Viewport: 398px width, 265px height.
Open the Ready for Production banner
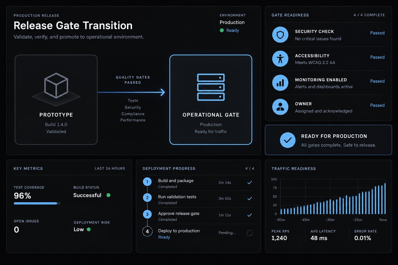(x=328, y=140)
